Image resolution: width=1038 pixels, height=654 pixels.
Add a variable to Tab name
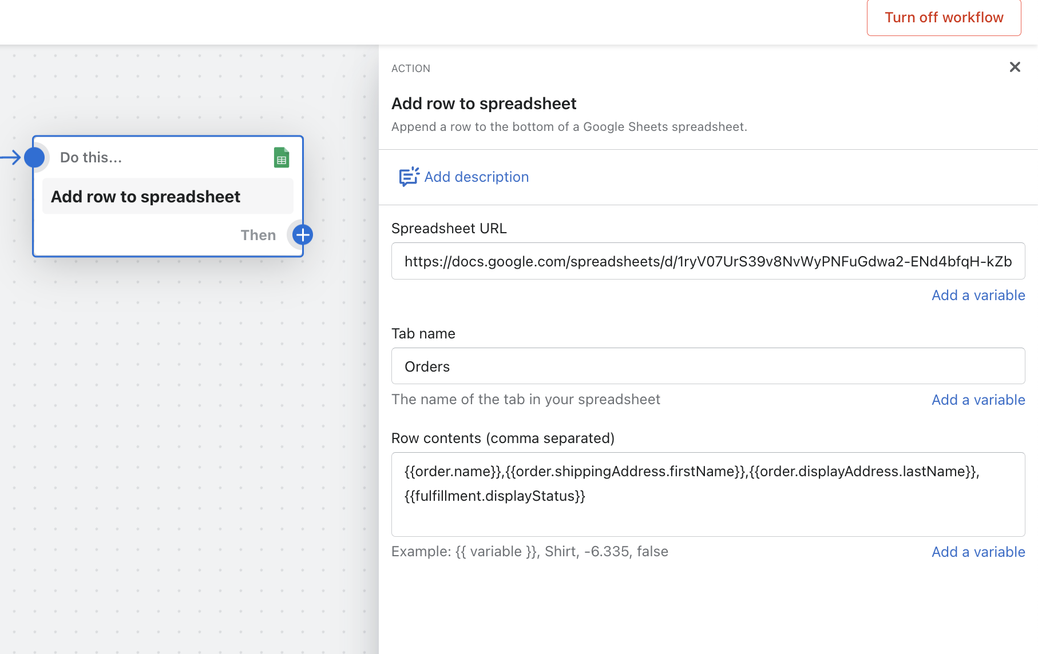point(978,400)
